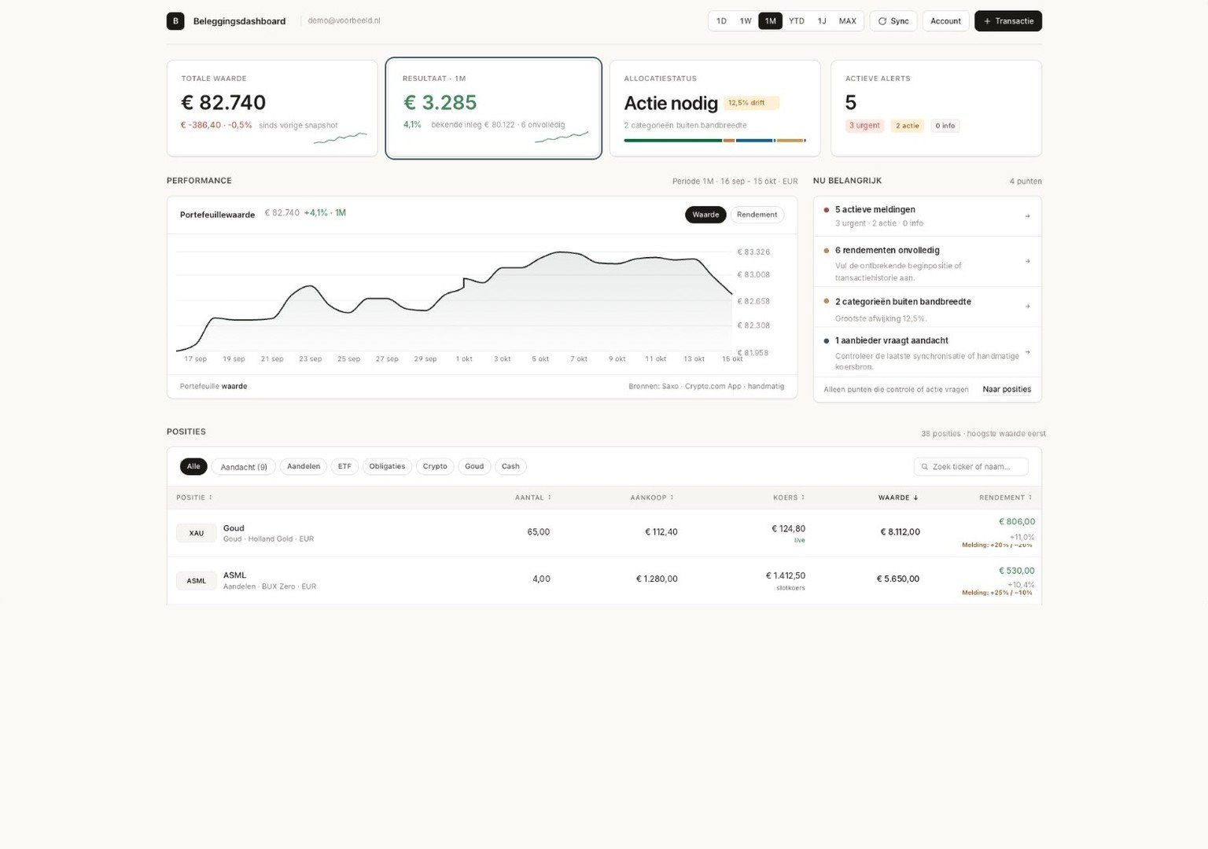The image size is (1208, 849).
Task: Click the demo@voorbeeld.nl email text
Action: [344, 20]
